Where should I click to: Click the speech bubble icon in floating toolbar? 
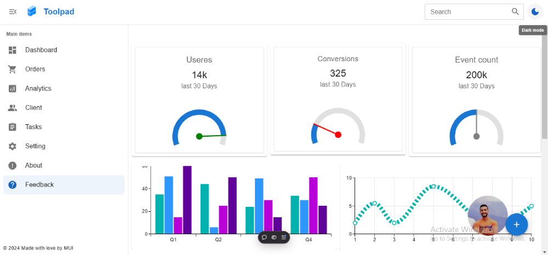(264, 237)
